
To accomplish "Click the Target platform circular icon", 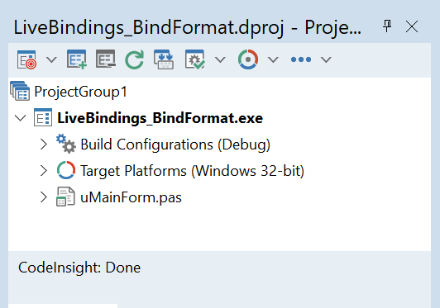I will point(248,59).
